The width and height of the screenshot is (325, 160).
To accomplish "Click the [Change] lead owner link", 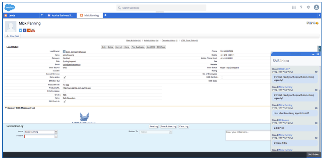I will 82,52.
